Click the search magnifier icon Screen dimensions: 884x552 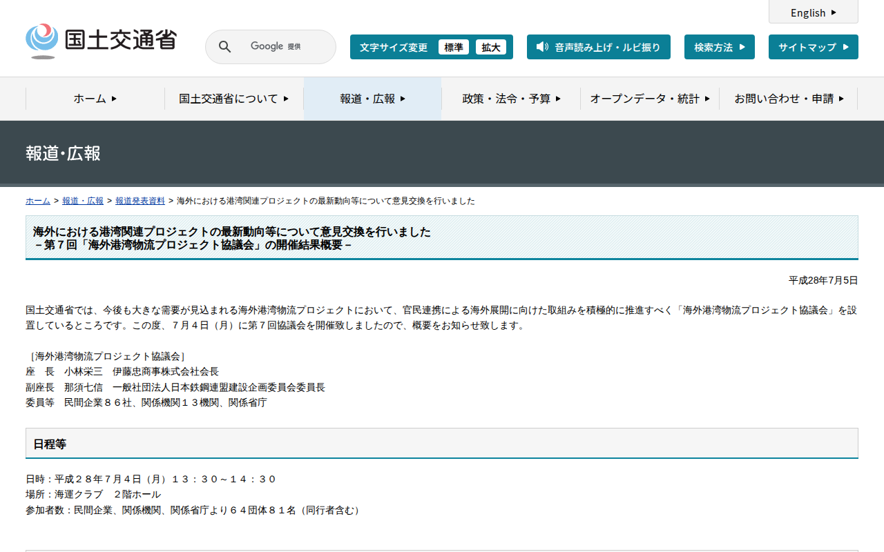click(224, 47)
